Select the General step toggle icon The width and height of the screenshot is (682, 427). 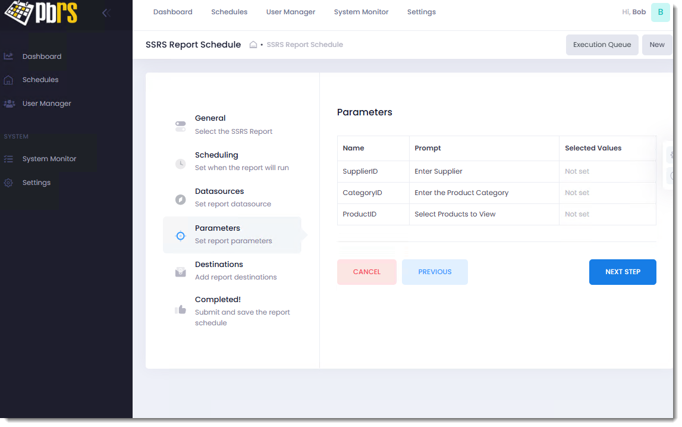coord(181,126)
